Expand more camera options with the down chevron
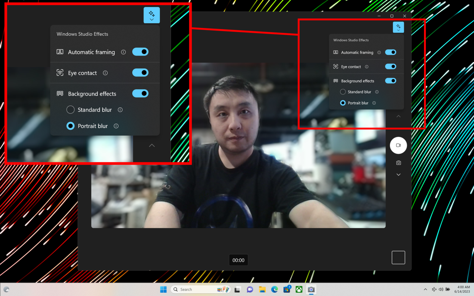This screenshot has width=474, height=296. (x=398, y=174)
